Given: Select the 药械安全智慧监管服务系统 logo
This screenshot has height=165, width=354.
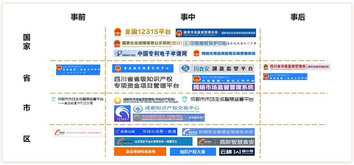Looking at the screenshot, I should click(x=218, y=132).
